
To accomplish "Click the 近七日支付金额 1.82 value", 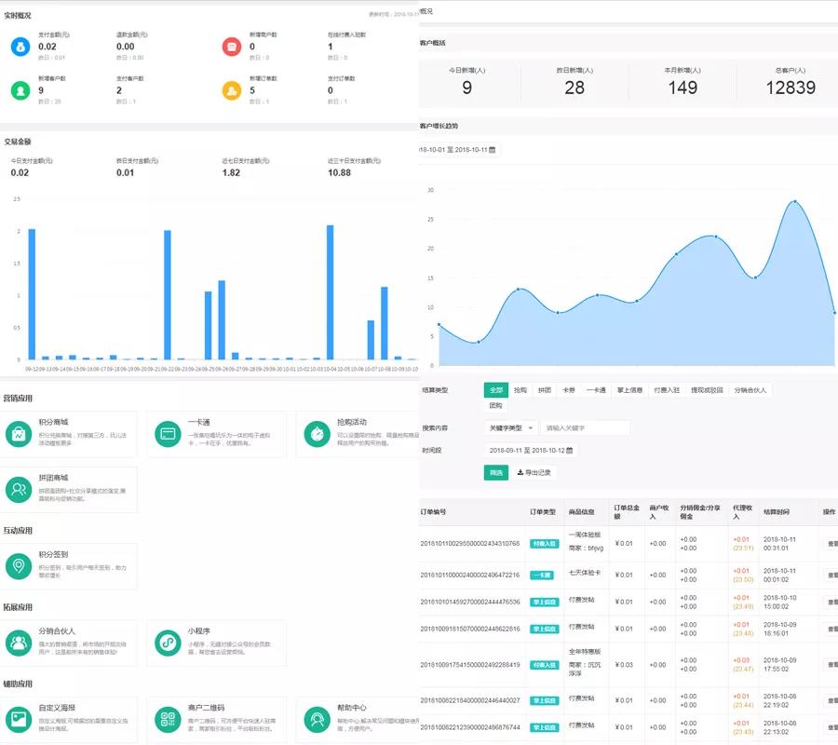I will click(231, 172).
